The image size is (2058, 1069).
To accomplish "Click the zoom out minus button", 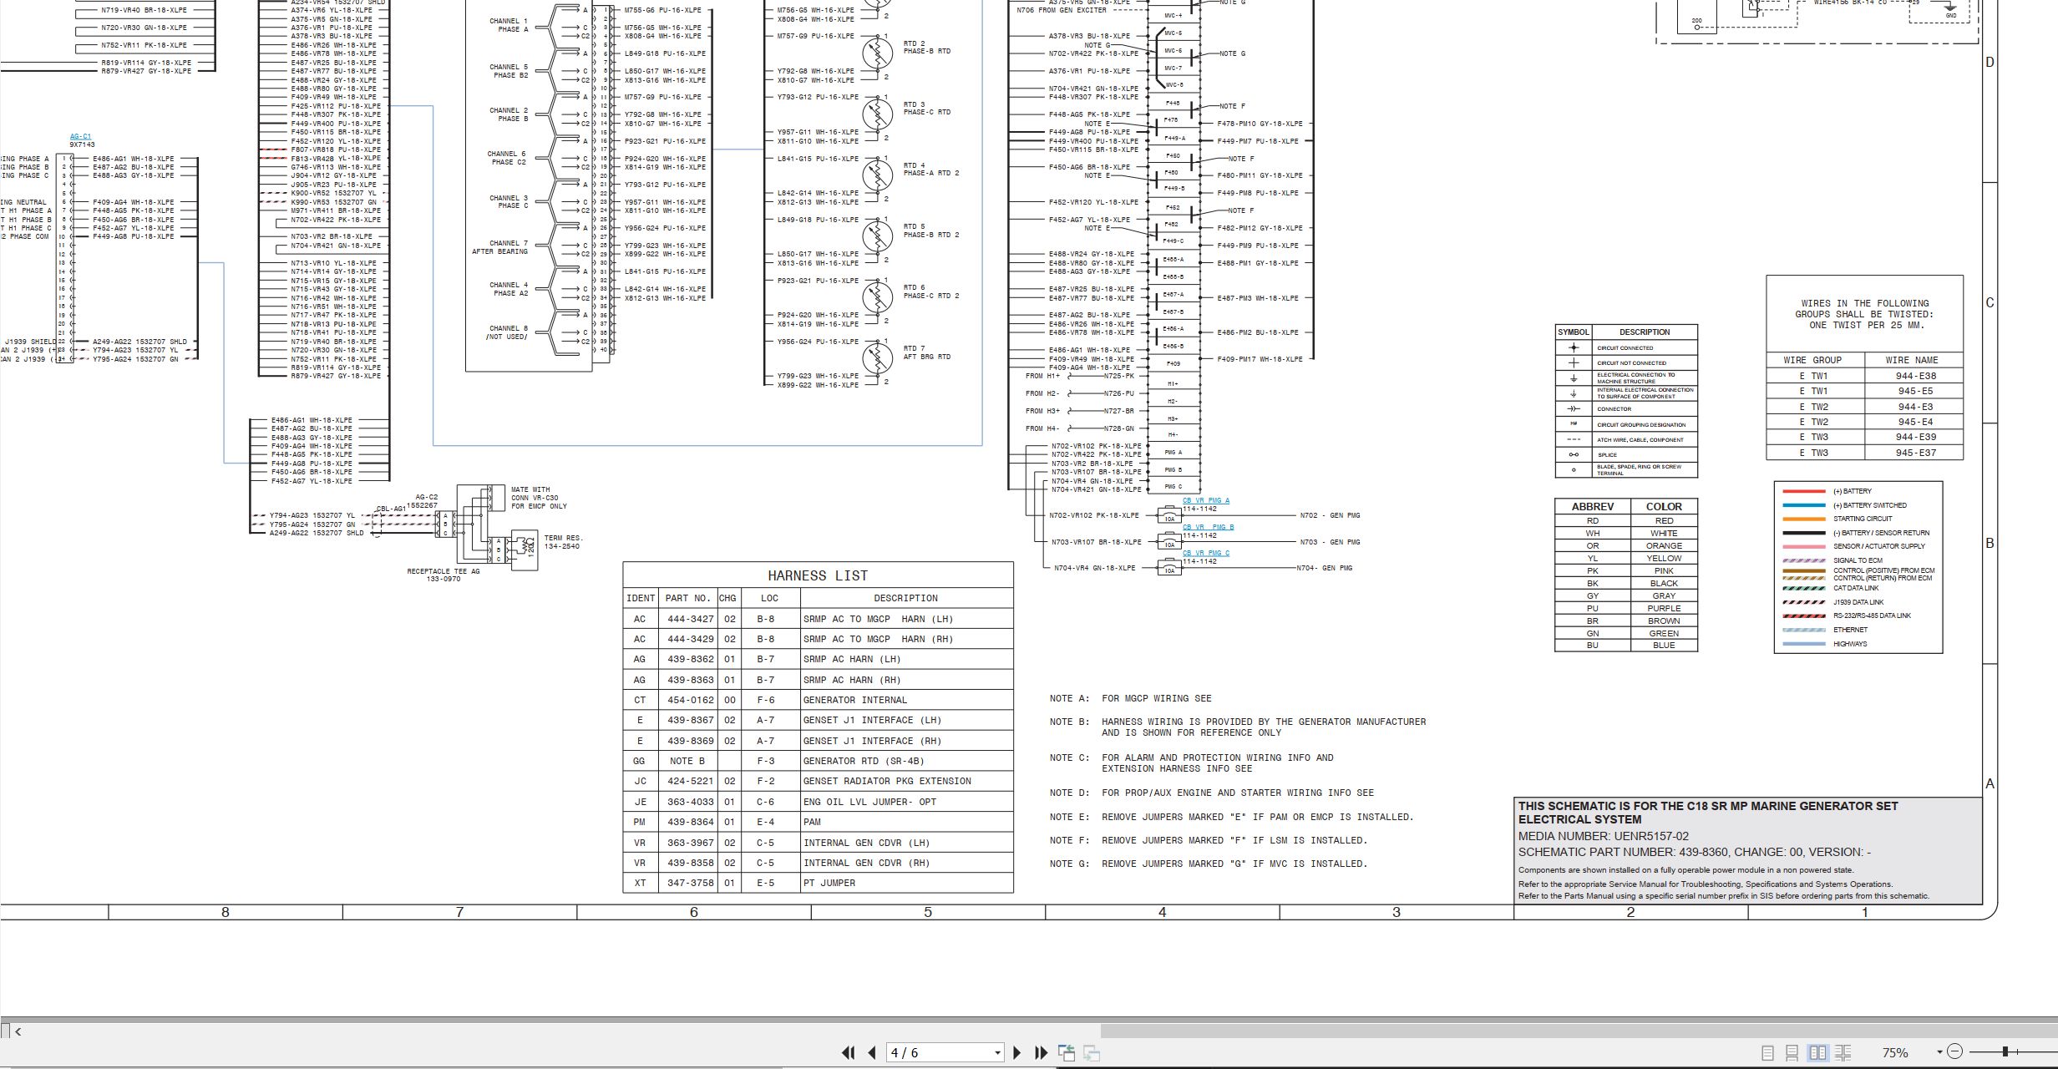I will pyautogui.click(x=1954, y=1052).
